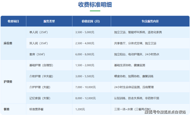
Task: Click the 护理费 category cell
Action: click(x=8, y=82)
